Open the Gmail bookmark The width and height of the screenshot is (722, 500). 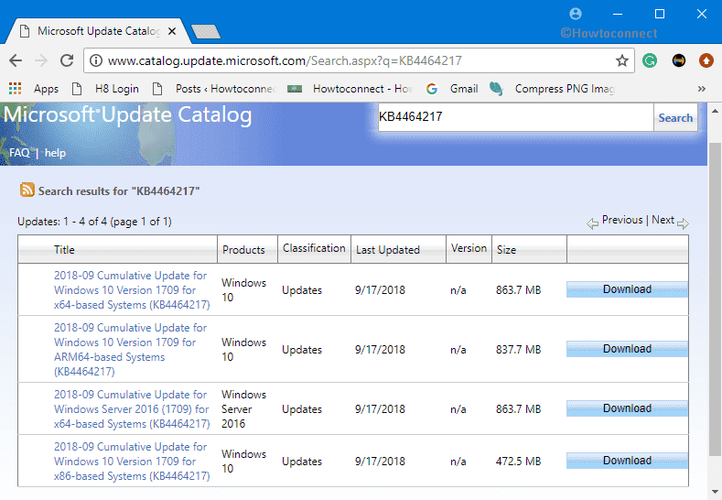(452, 89)
